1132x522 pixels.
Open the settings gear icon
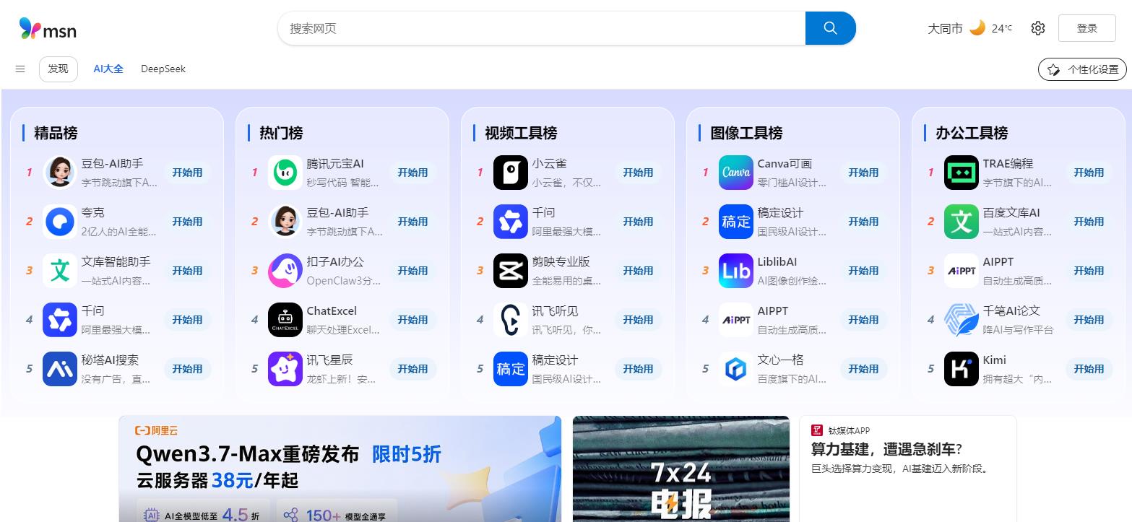(x=1038, y=28)
